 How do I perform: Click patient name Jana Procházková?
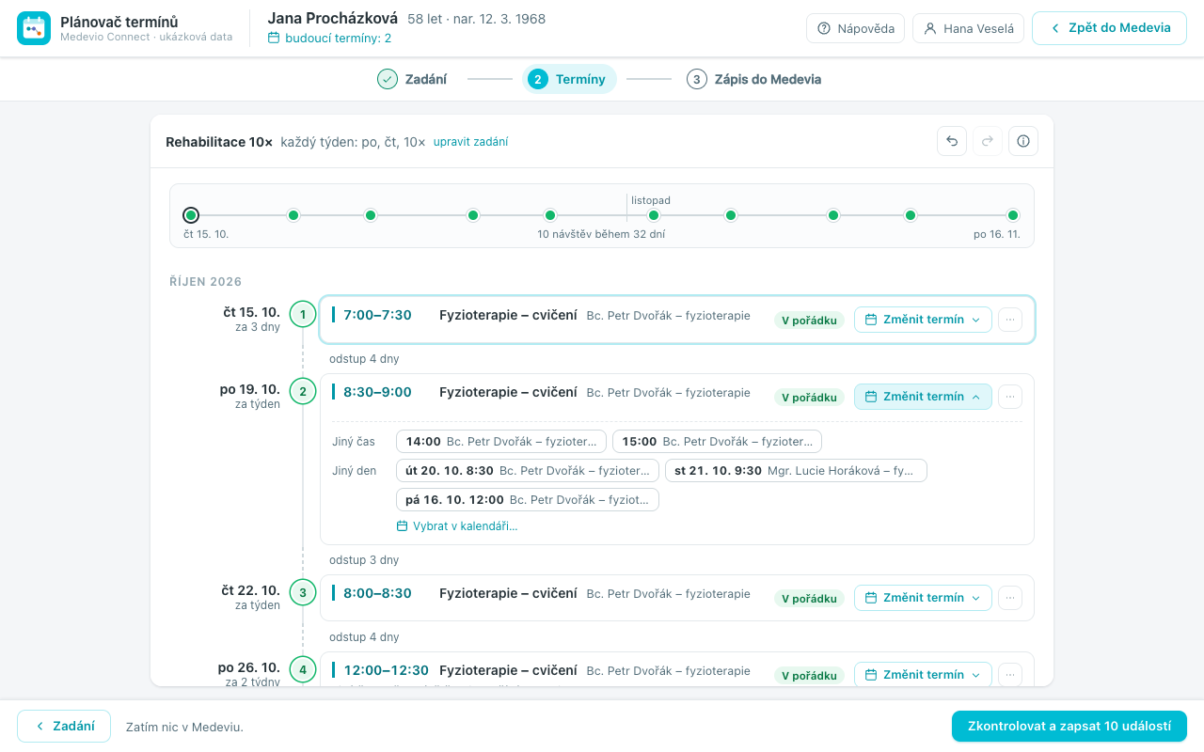coord(333,19)
